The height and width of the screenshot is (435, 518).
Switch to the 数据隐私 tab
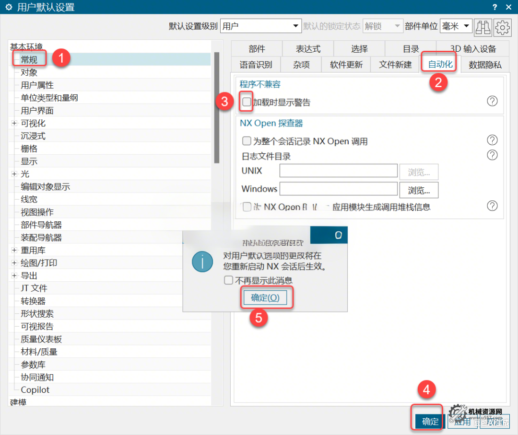(484, 65)
